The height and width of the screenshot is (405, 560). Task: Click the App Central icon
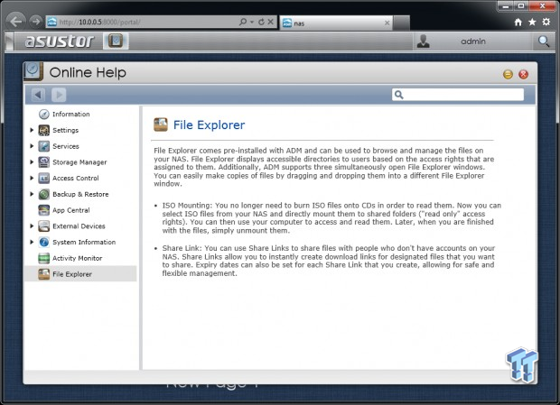44,210
